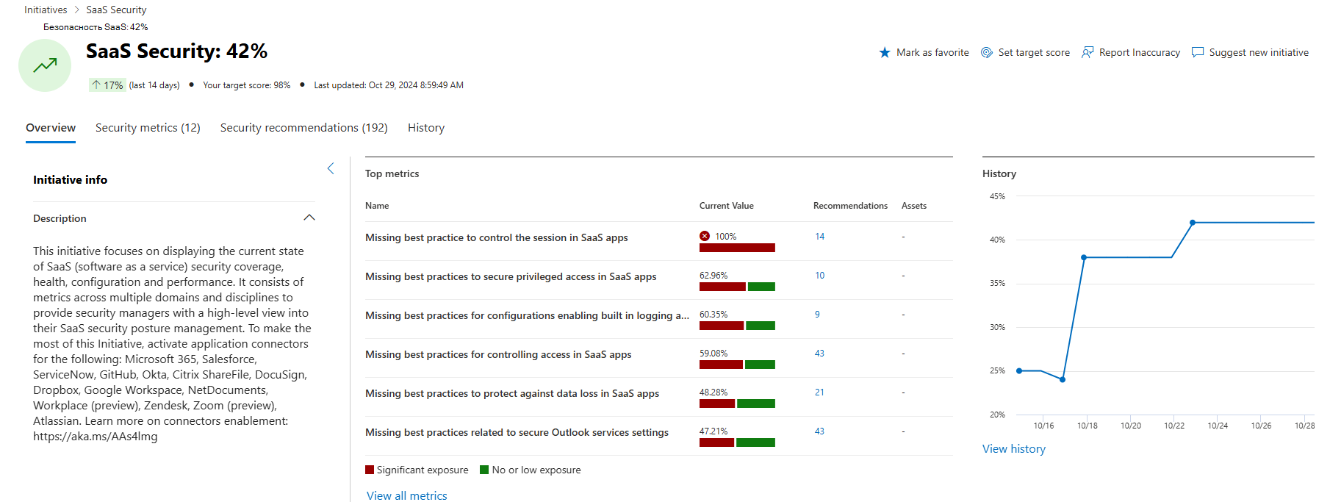Click the red error icon beside 100%
This screenshot has width=1330, height=502.
pyautogui.click(x=705, y=236)
